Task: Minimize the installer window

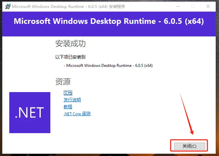Action: 178,6
